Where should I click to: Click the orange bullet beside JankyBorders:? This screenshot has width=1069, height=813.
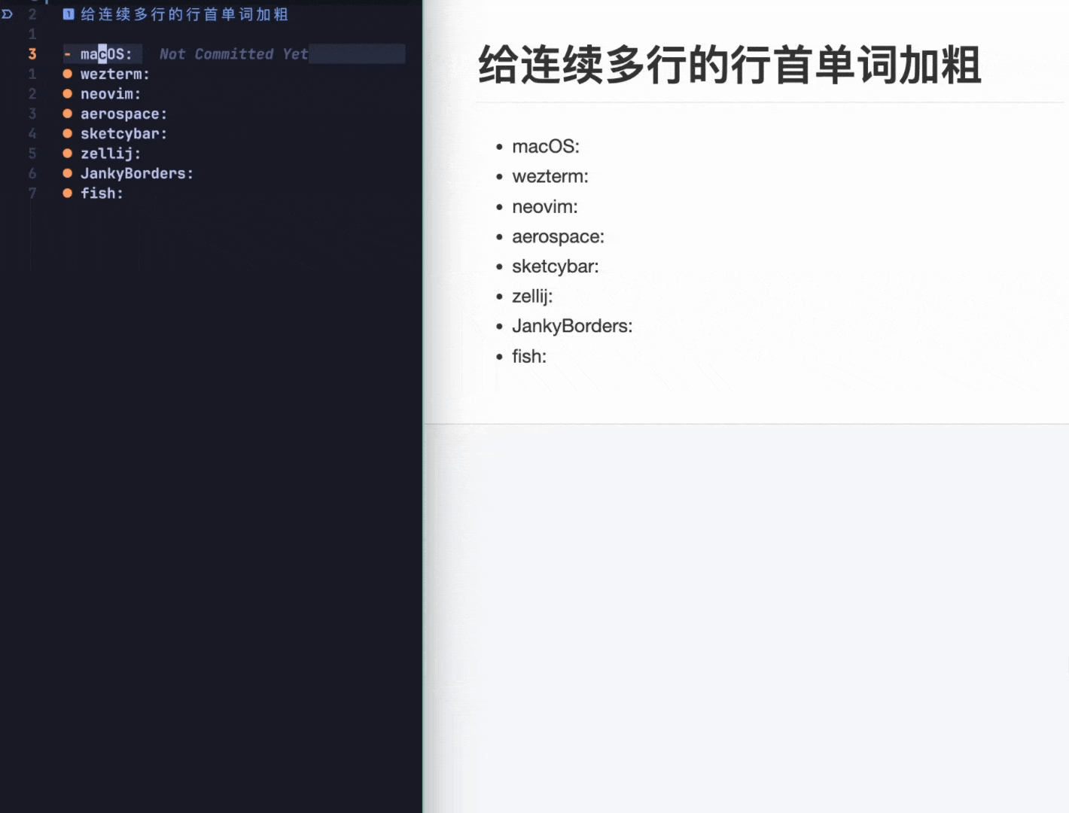[67, 173]
